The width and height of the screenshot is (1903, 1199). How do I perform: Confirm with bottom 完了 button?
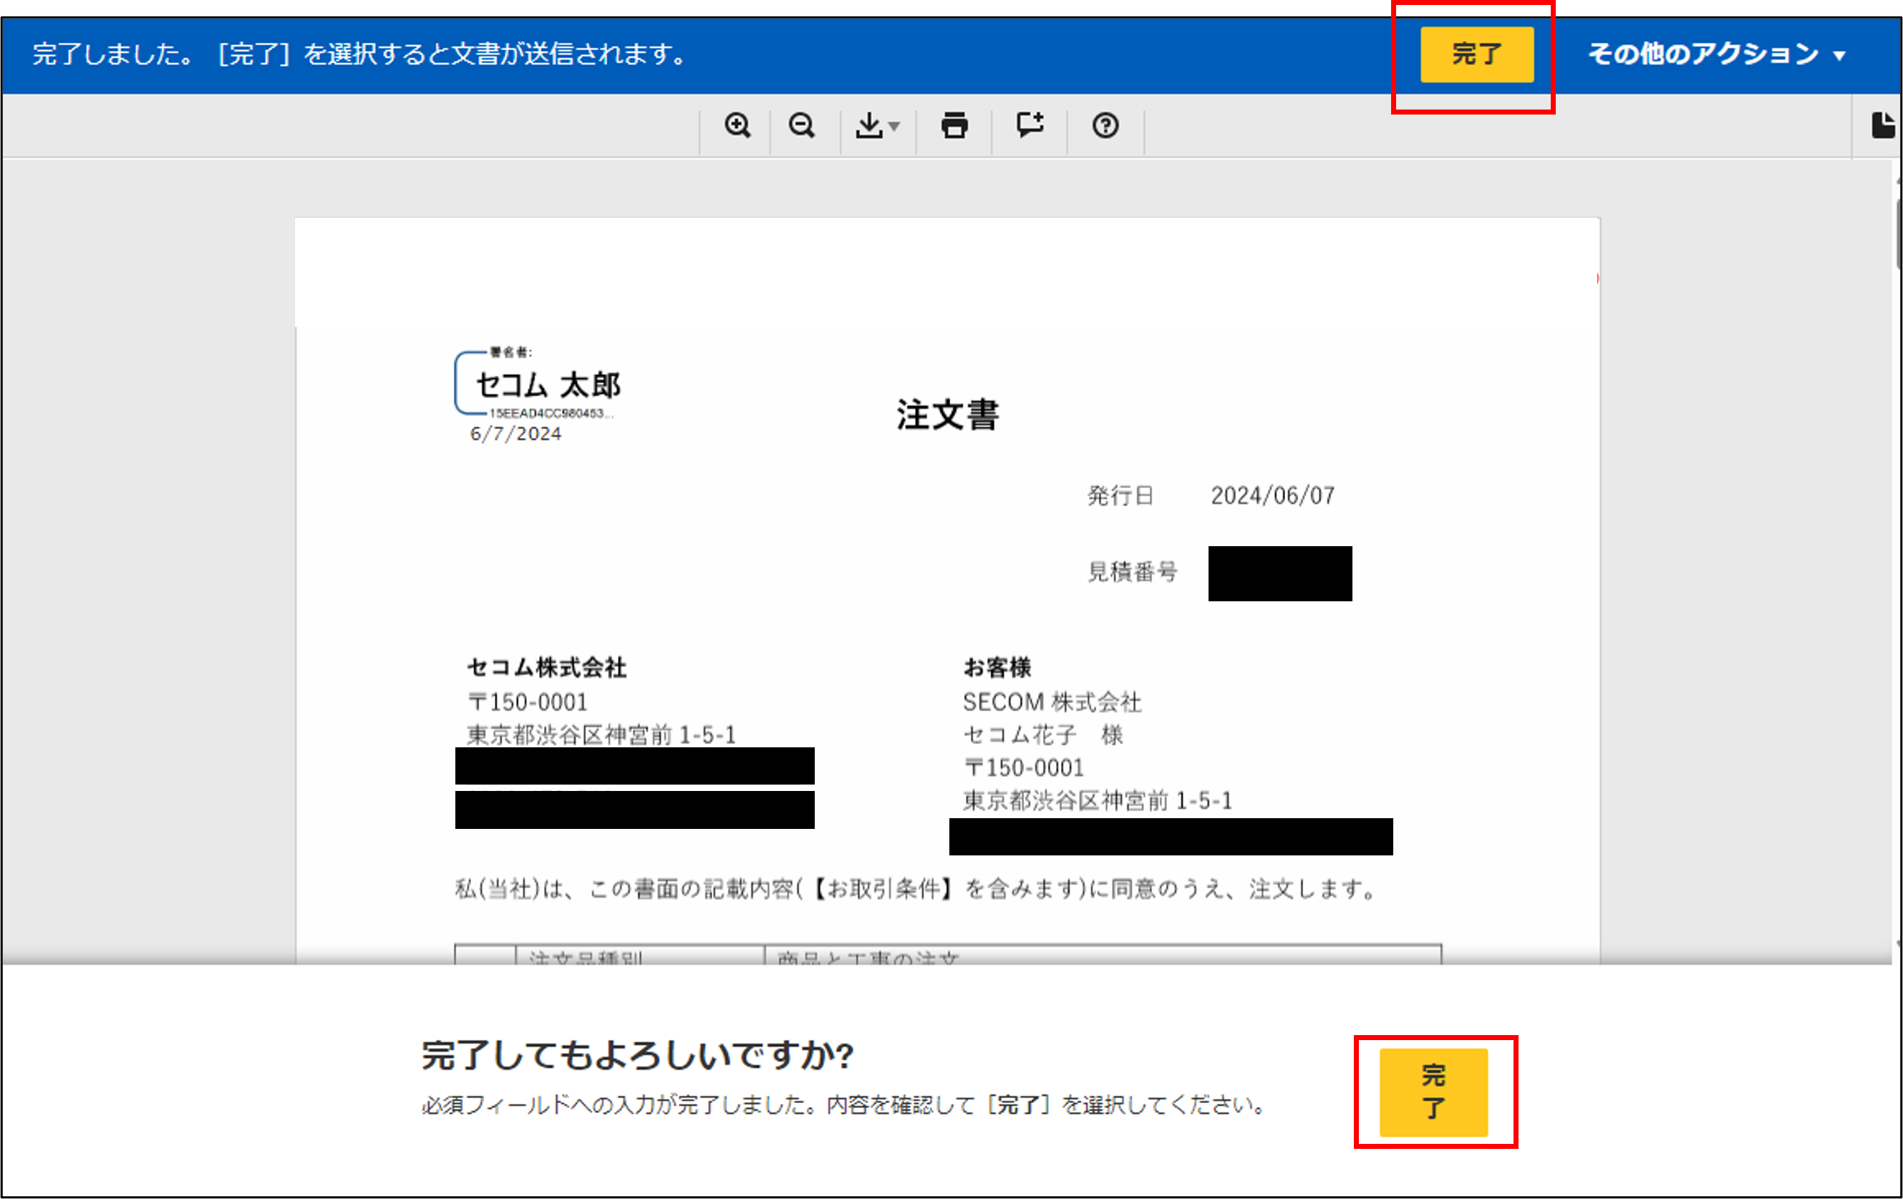coord(1433,1092)
